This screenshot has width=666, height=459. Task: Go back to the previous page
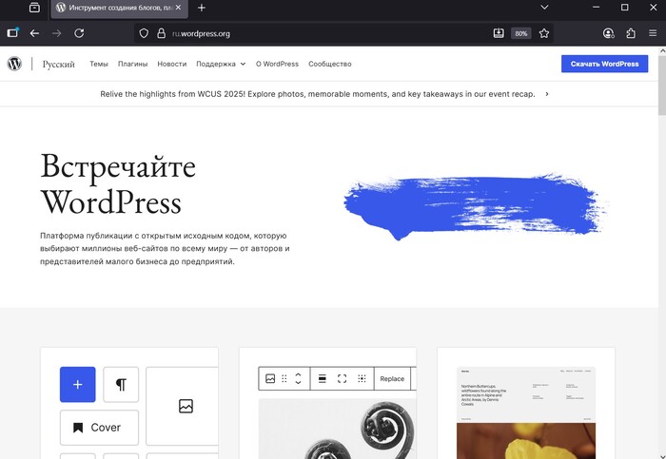[x=35, y=33]
